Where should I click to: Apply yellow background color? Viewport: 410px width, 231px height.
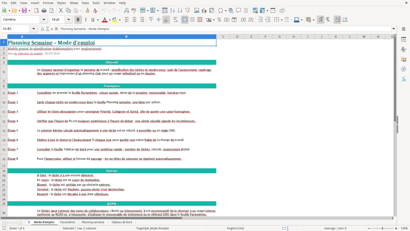tap(115, 20)
